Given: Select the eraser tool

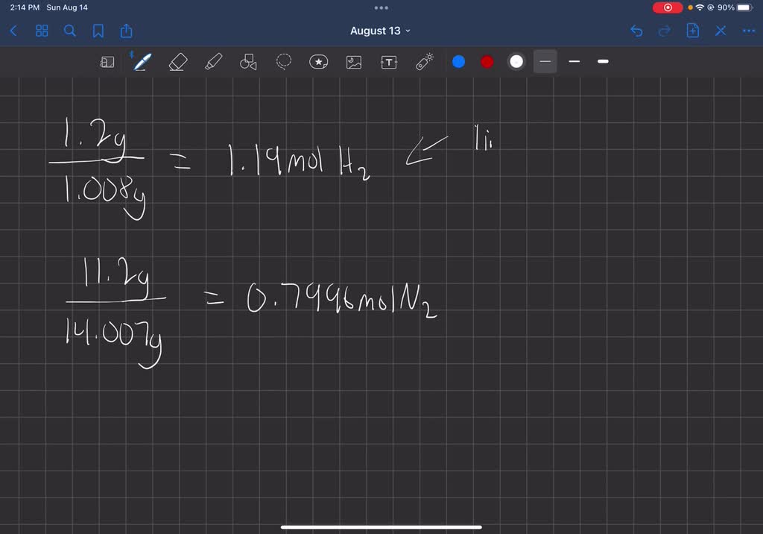Looking at the screenshot, I should coord(177,62).
